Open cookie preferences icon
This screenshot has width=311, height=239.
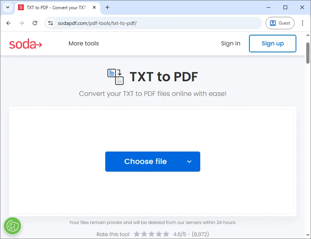12,226
